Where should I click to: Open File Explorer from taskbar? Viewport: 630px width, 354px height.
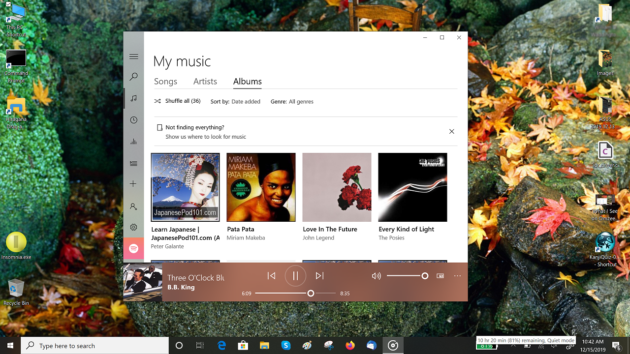[x=264, y=346]
